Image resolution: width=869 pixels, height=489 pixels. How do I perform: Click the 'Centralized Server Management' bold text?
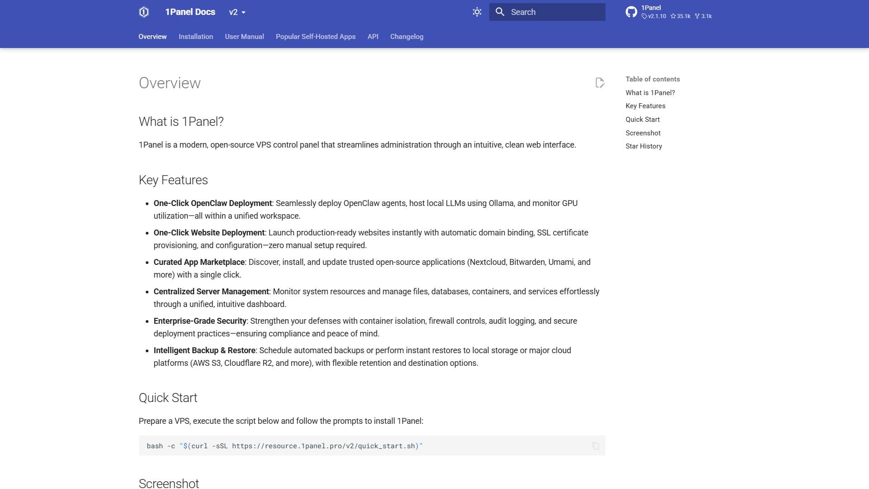[x=211, y=292]
